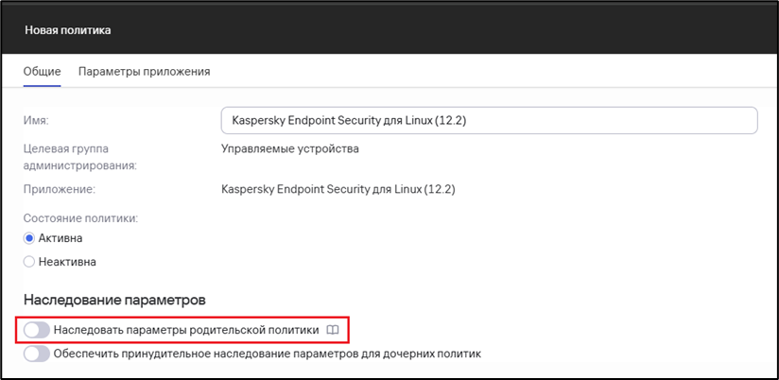Open the Общие tab
The image size is (779, 380).
[43, 72]
